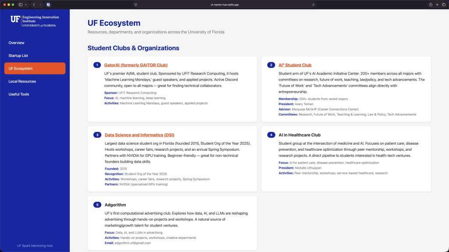The width and height of the screenshot is (449, 252).
Task: Click the forward navigation arrow
Action: click(40, 4)
